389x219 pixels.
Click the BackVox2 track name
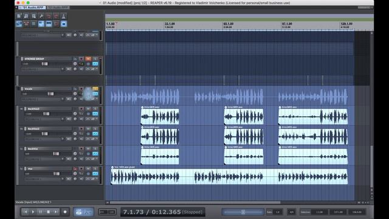pos(33,128)
